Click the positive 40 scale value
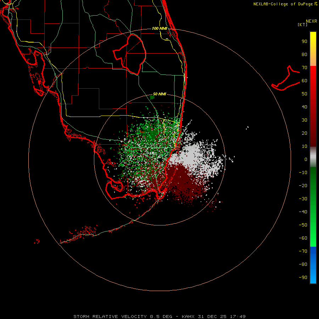Screen dimensions: 319x319 click(x=304, y=107)
